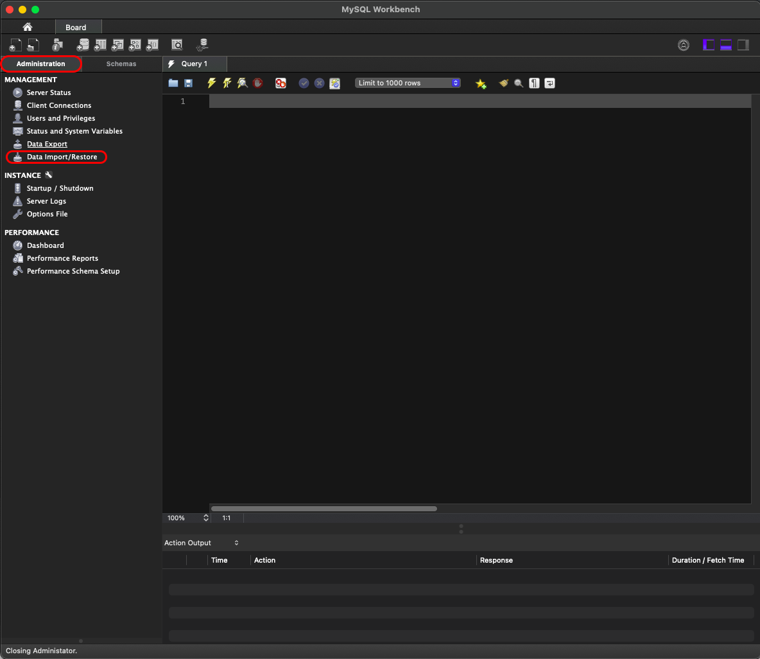The height and width of the screenshot is (659, 760).
Task: Toggle invisible characters pilcrow icon
Action: [x=534, y=83]
